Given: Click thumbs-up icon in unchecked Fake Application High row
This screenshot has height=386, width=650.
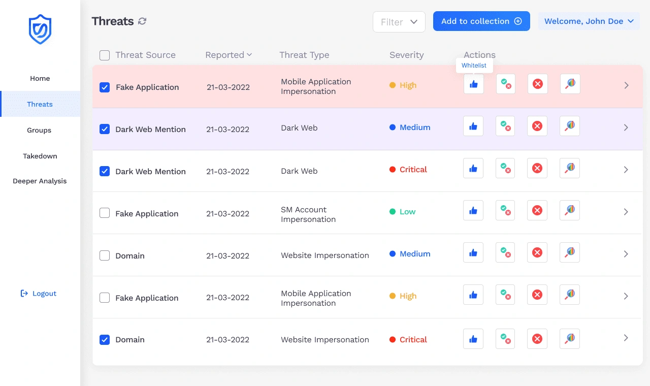Looking at the screenshot, I should pos(473,295).
